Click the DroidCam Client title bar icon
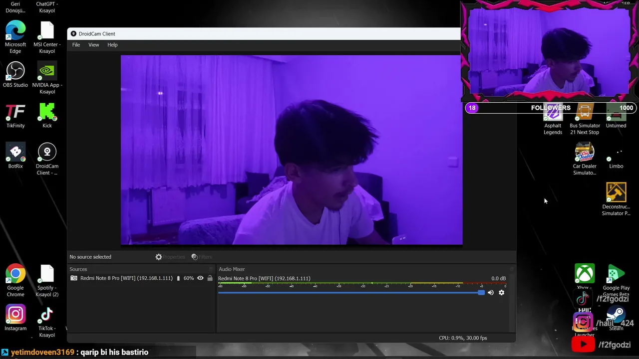639x359 pixels. (x=73, y=34)
